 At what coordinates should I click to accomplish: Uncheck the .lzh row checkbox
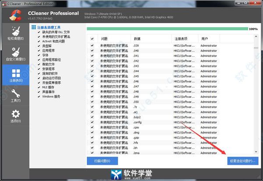pyautogui.click(x=92, y=148)
